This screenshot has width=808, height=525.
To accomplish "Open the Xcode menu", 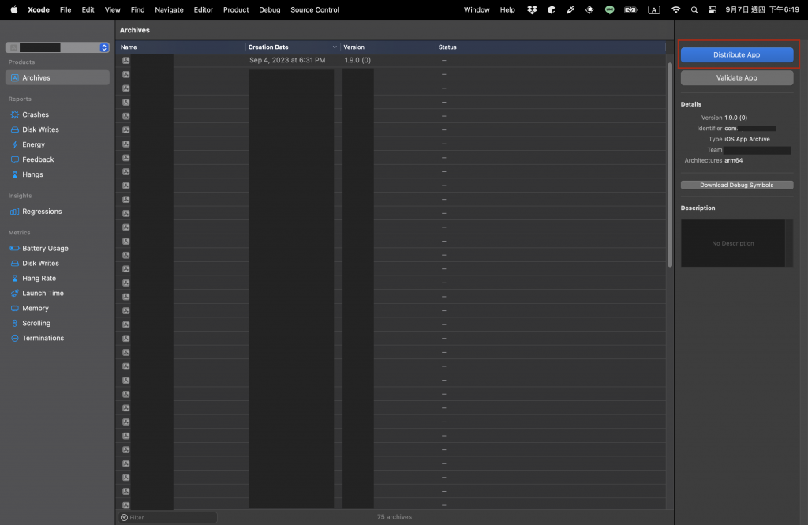I will (39, 9).
